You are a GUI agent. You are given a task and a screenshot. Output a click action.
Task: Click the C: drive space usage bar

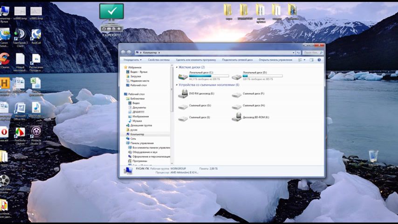point(209,76)
